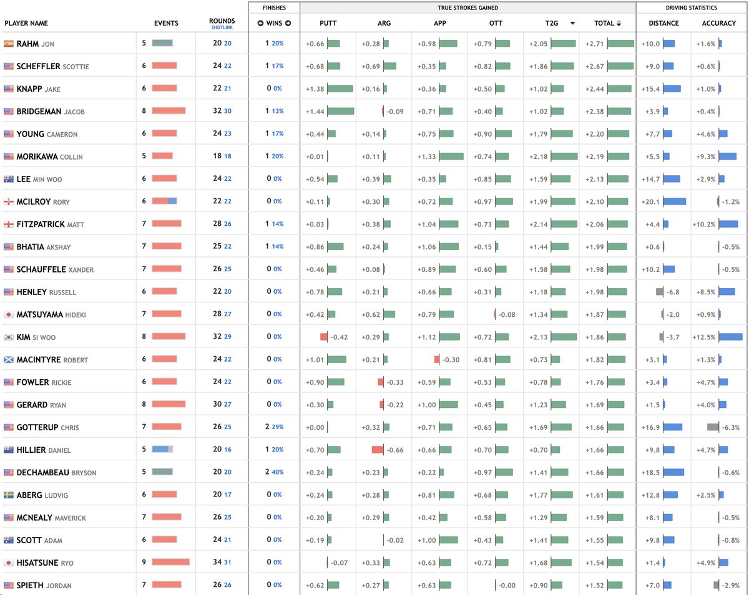Open player GERARD RYAN
This screenshot has height=595, width=749.
click(42, 405)
